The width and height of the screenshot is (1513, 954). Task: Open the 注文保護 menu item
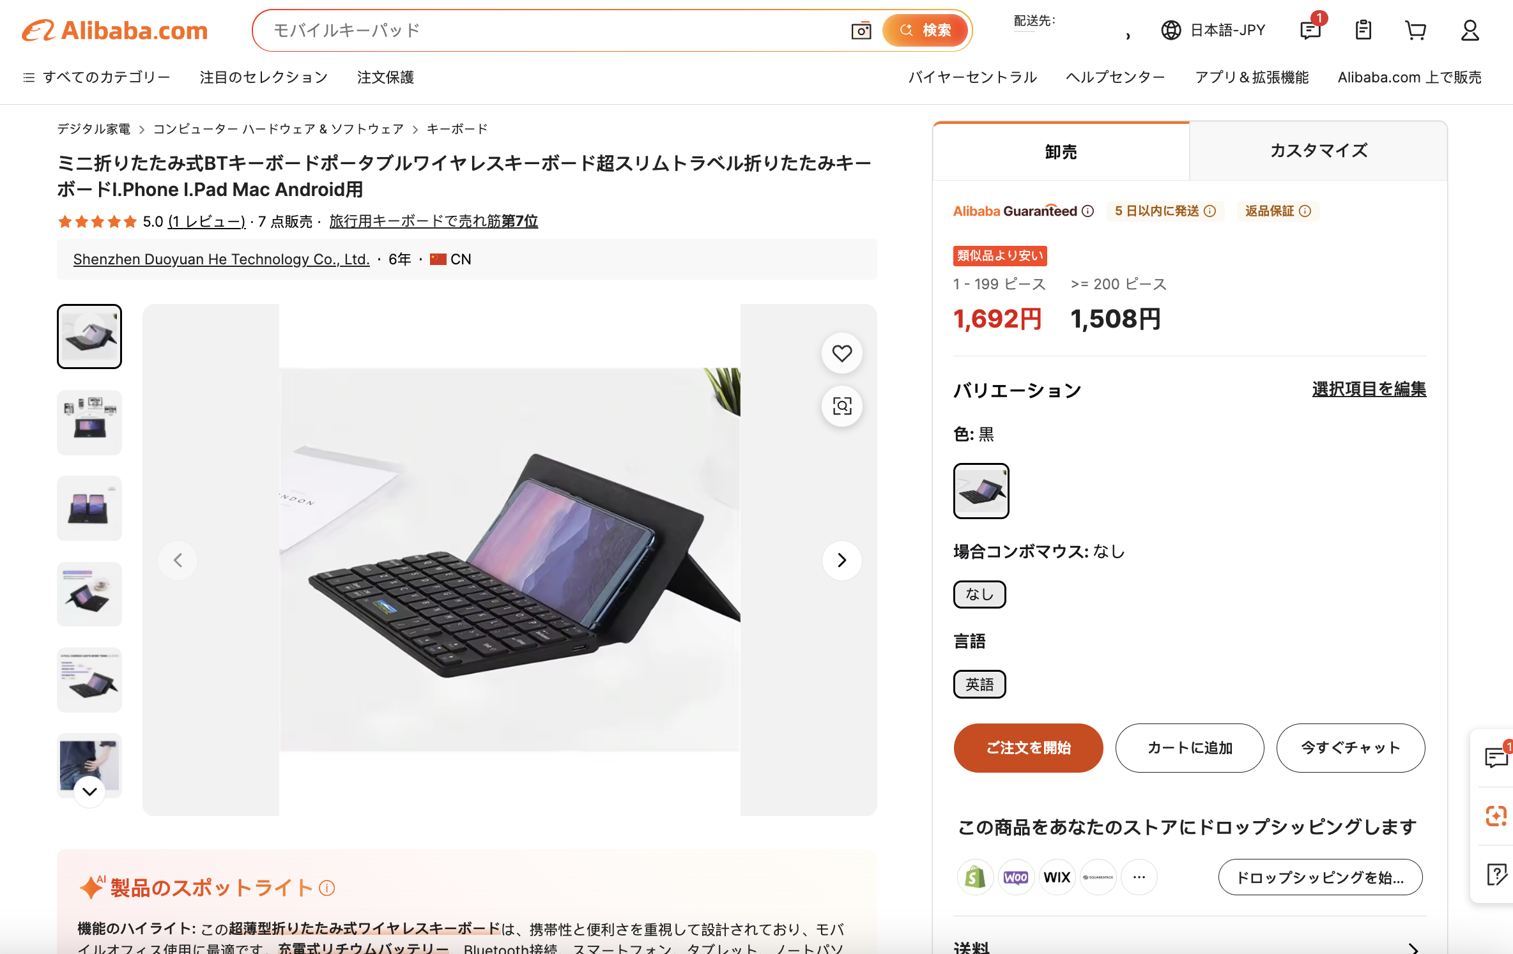click(x=385, y=77)
